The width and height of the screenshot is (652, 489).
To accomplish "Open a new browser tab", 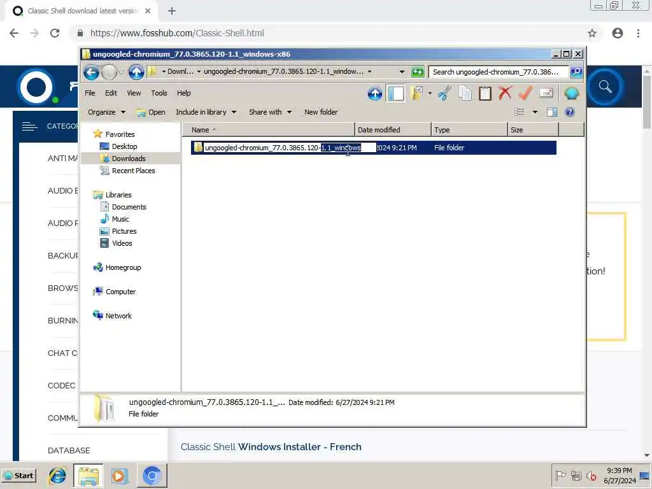I will pos(172,11).
